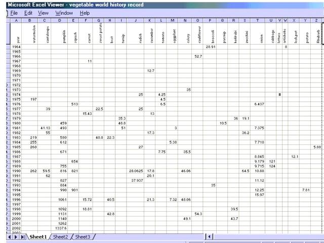This screenshot has height=243, width=324.
Task: Select the year 1964 cell
Action: pos(16,47)
